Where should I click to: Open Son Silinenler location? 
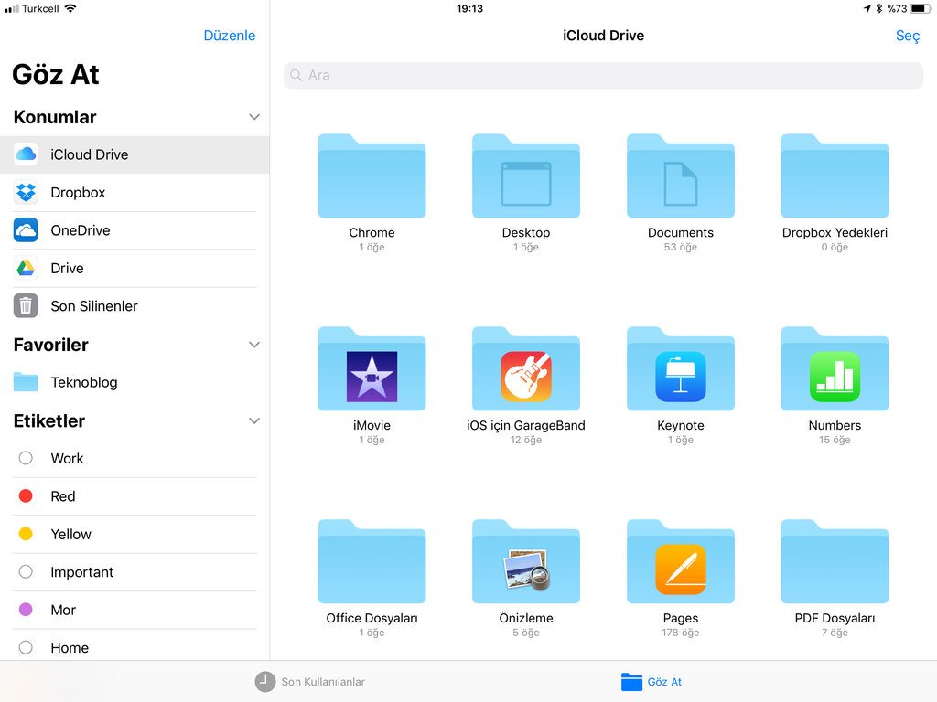tap(135, 306)
